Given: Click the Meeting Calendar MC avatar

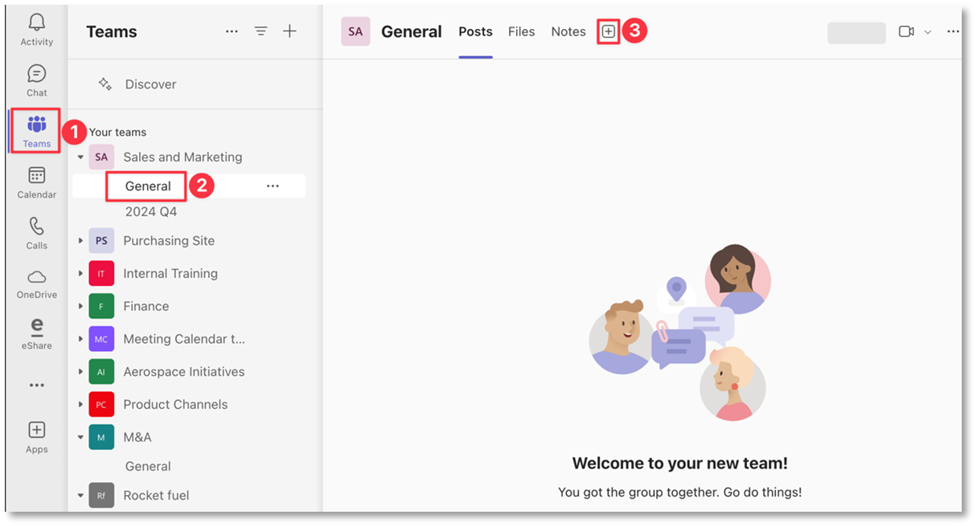Looking at the screenshot, I should coord(101,339).
